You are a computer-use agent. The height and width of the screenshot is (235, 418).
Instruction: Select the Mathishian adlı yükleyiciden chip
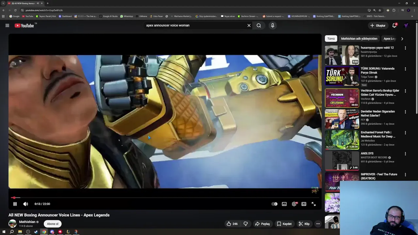coord(359,39)
